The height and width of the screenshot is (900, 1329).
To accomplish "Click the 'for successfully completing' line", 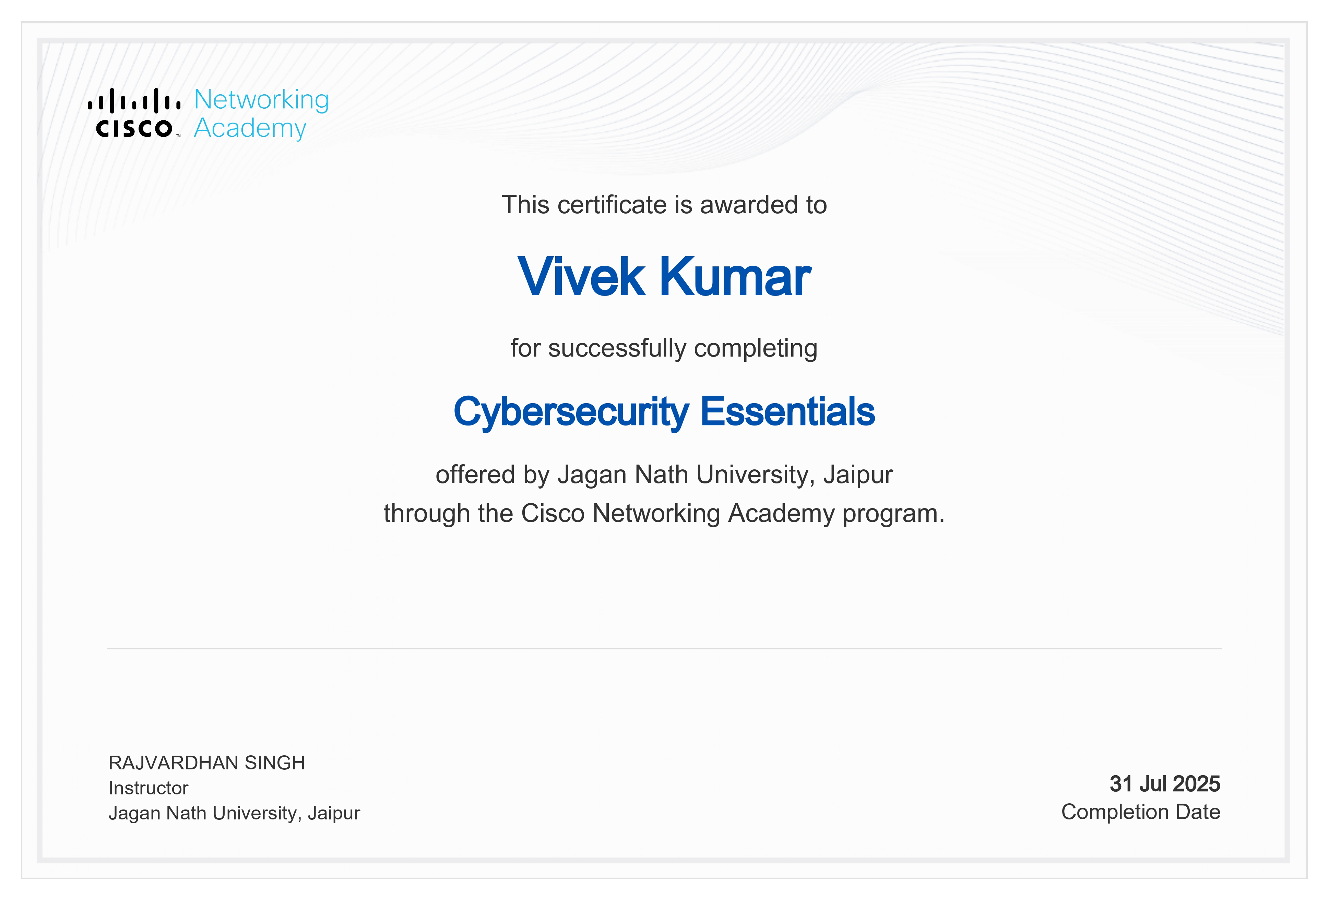I will point(664,348).
